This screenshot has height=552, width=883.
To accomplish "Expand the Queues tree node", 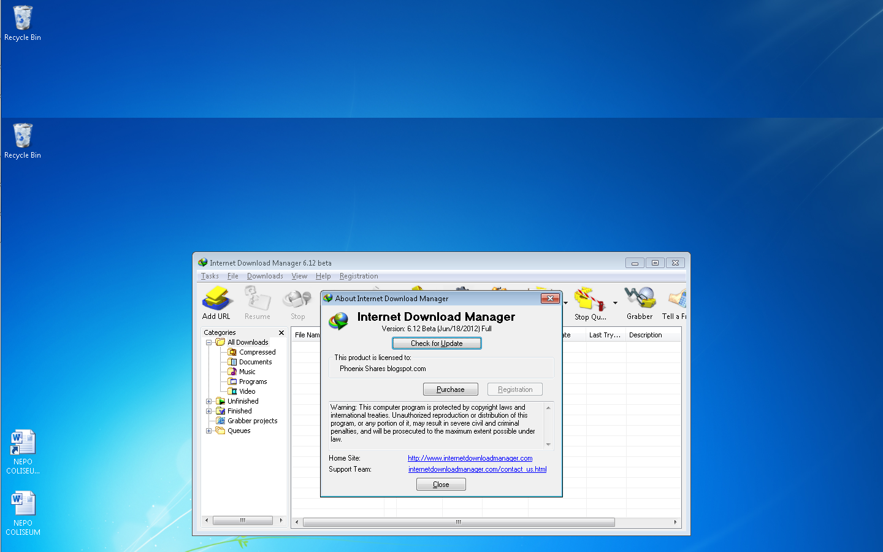I will pos(208,431).
